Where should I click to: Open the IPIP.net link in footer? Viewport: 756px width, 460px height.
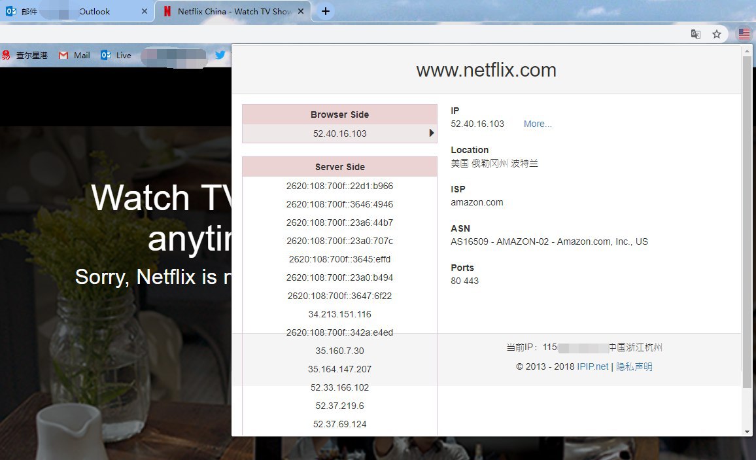pyautogui.click(x=593, y=366)
